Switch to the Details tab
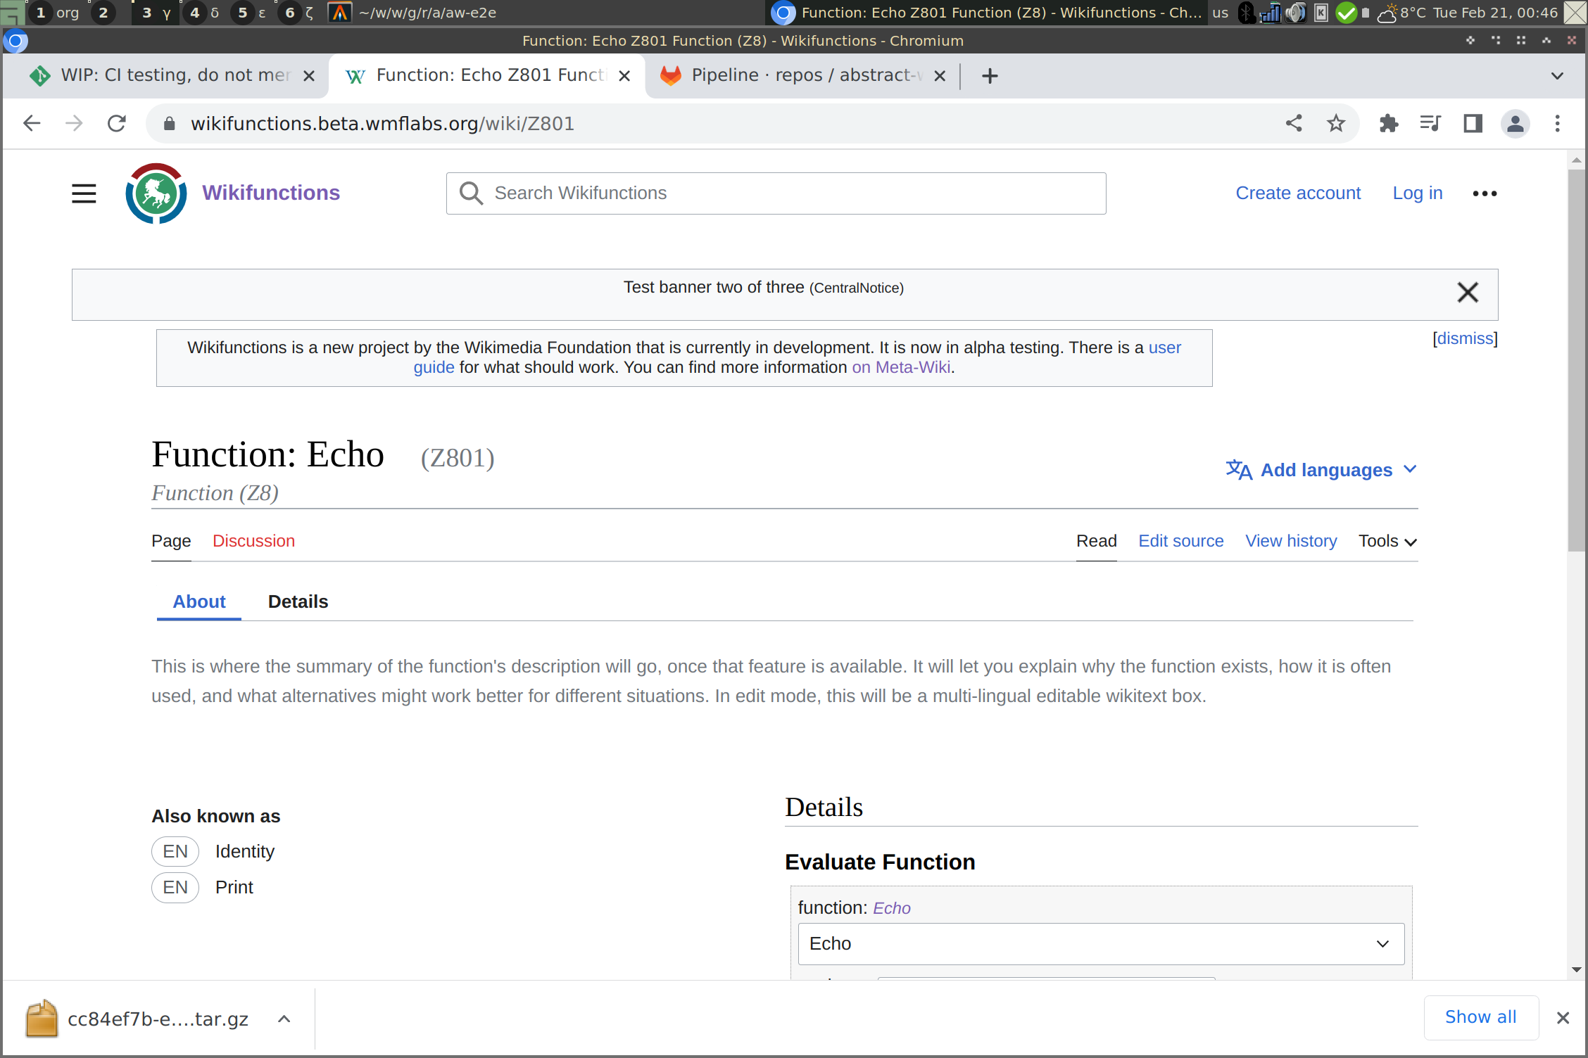This screenshot has width=1588, height=1058. click(x=298, y=601)
